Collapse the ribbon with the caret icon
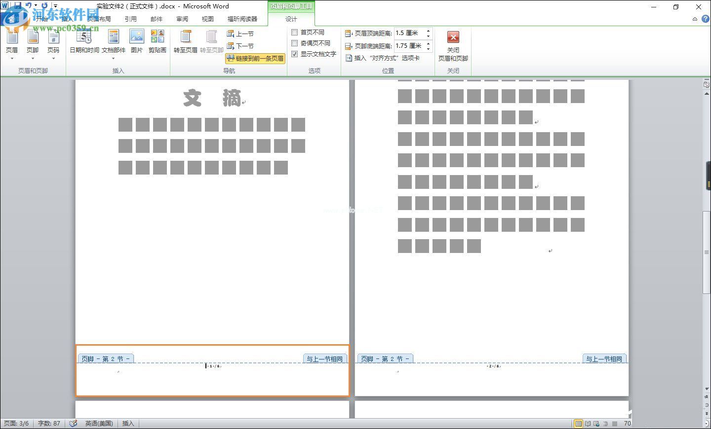The width and height of the screenshot is (711, 429). (695, 19)
